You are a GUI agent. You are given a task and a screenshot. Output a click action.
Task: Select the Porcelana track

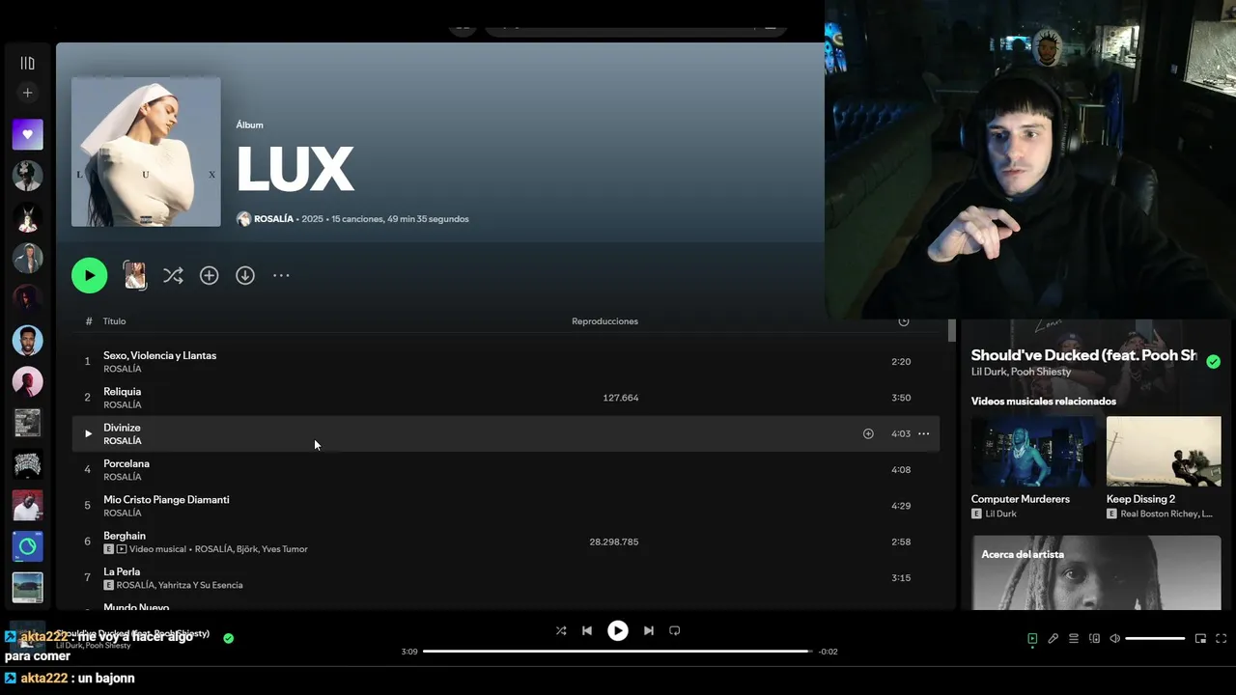(x=505, y=469)
